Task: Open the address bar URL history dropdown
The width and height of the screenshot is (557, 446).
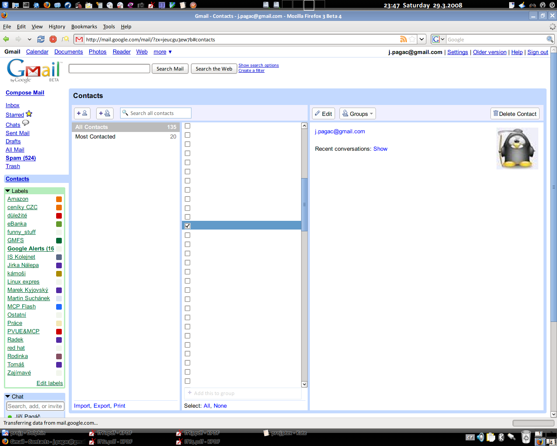Action: point(421,39)
